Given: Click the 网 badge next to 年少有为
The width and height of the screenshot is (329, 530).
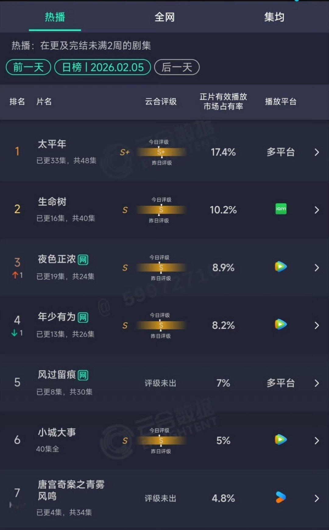Looking at the screenshot, I should pos(83,318).
